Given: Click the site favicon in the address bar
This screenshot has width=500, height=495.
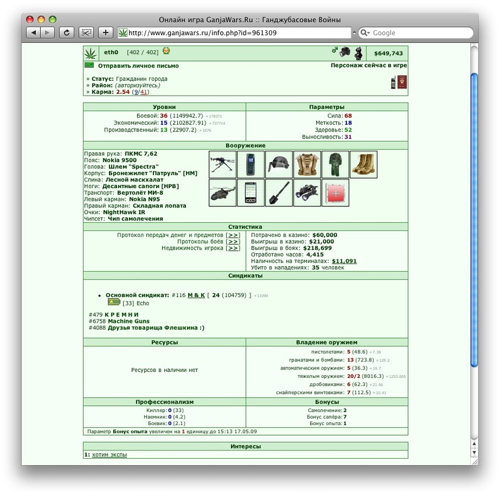Looking at the screenshot, I should [x=123, y=33].
